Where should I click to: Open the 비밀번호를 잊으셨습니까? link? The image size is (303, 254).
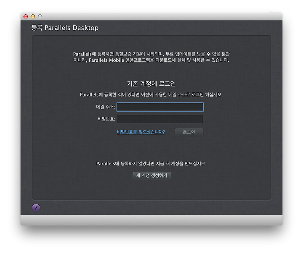[x=141, y=132]
